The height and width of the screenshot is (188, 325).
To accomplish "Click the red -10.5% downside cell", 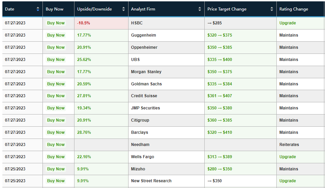I will pyautogui.click(x=84, y=23).
